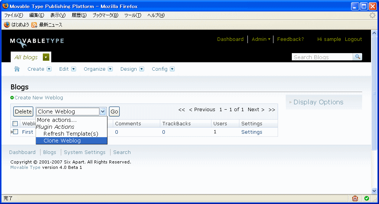
Task: Open the 履歴(S) menu
Action: (79, 15)
